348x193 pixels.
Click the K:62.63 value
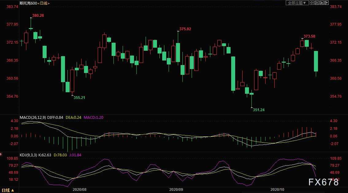[45, 155]
